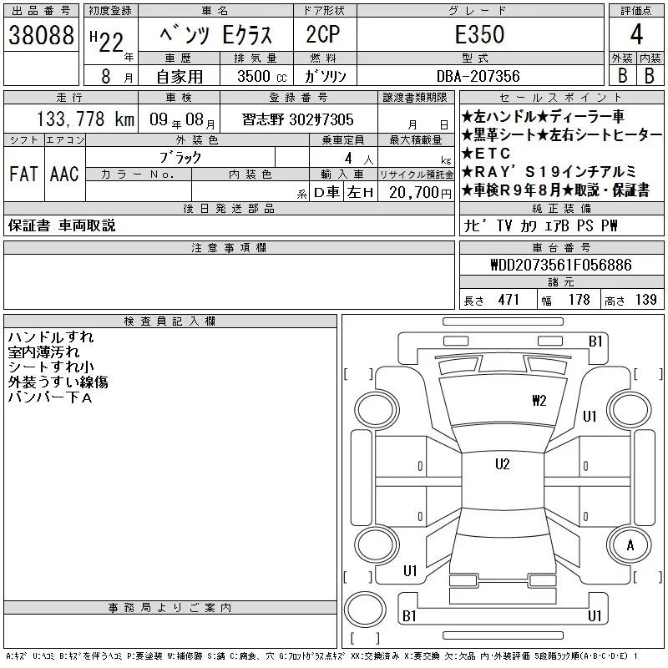
Task: Click the left-hand drive marker 左H
Action: 360,193
